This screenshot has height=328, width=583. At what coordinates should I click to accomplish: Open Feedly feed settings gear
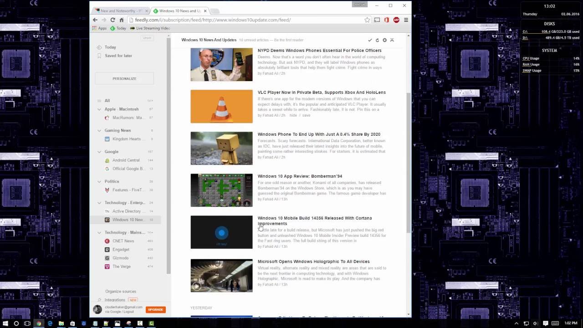click(384, 40)
